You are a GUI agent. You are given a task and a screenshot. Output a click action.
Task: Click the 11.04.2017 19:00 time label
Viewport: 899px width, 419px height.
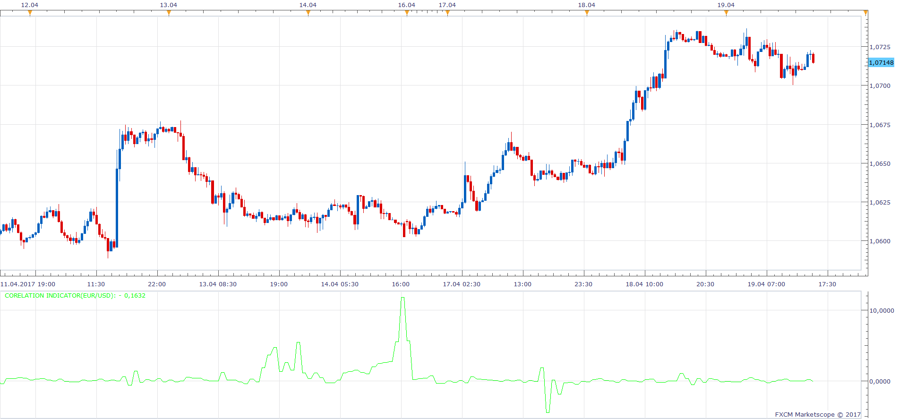(28, 284)
